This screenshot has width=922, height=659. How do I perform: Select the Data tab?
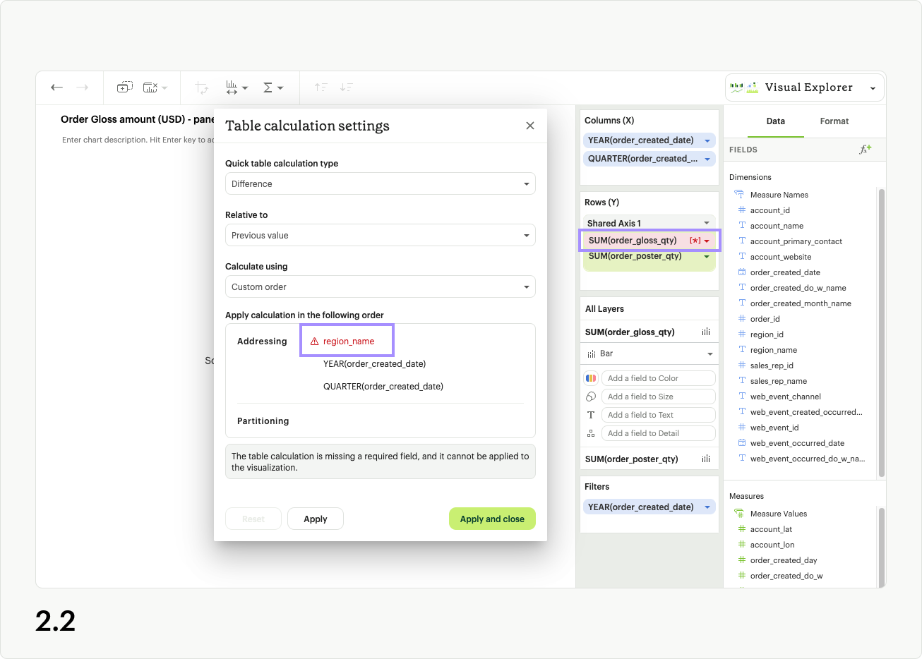point(775,121)
